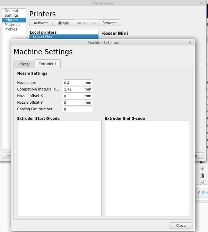Select Kossel Mini in Local printers list
This screenshot has height=232, width=208.
click(64, 36)
